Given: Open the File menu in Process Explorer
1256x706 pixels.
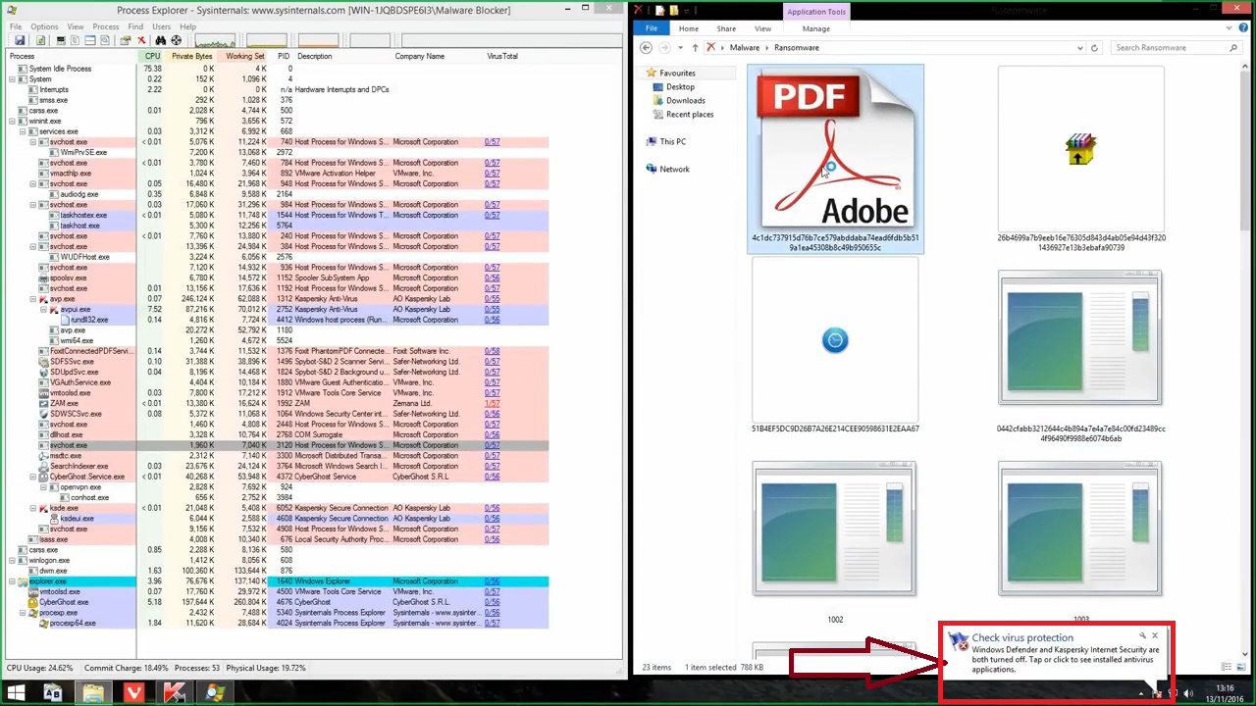Looking at the screenshot, I should point(16,26).
